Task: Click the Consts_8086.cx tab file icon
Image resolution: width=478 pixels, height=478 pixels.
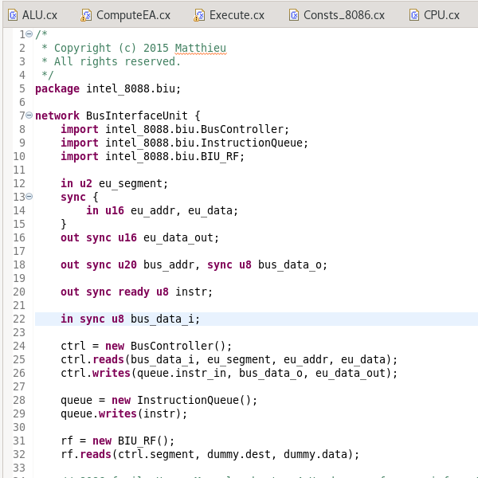Action: coord(292,14)
